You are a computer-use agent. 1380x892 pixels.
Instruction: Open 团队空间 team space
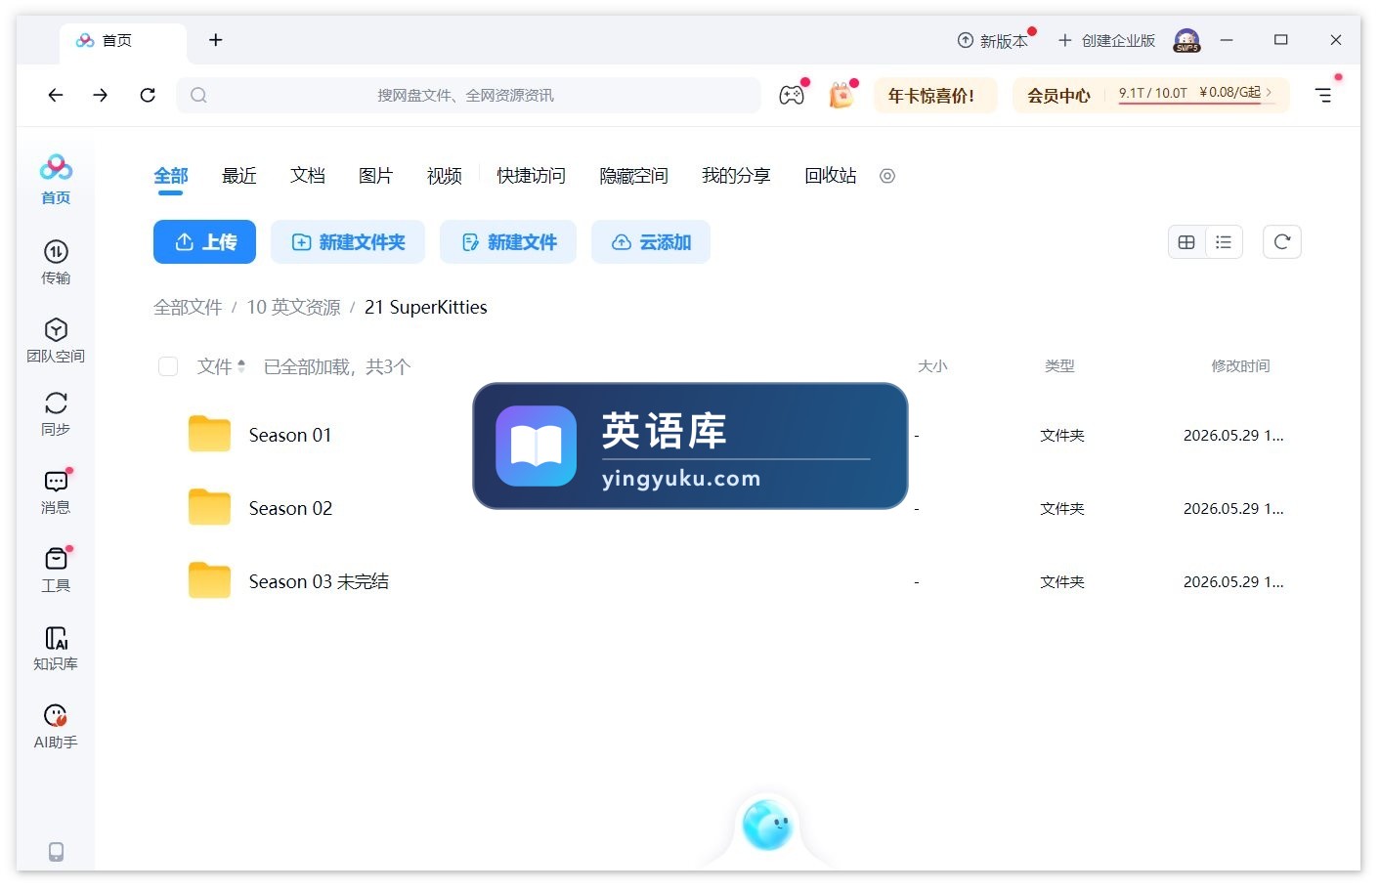[56, 340]
